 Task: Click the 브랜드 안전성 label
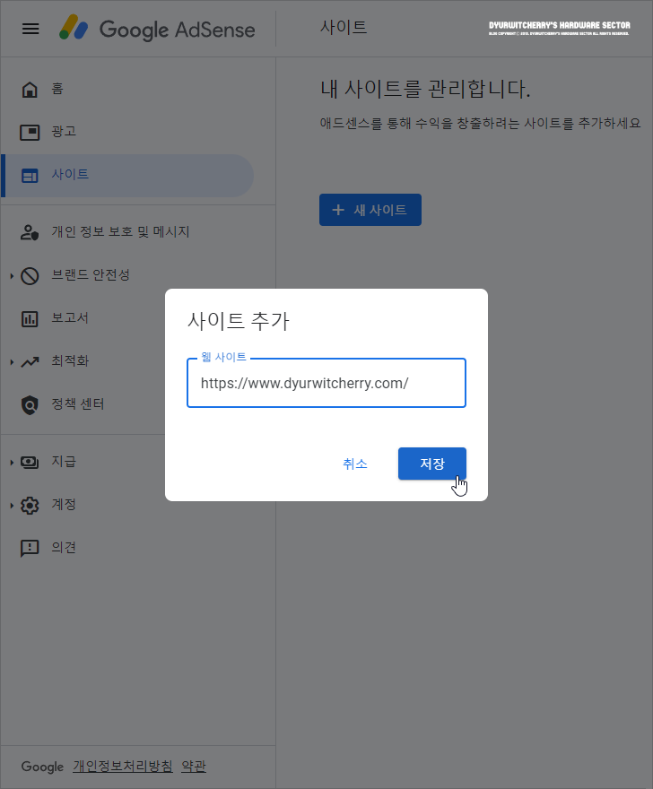pyautogui.click(x=91, y=274)
